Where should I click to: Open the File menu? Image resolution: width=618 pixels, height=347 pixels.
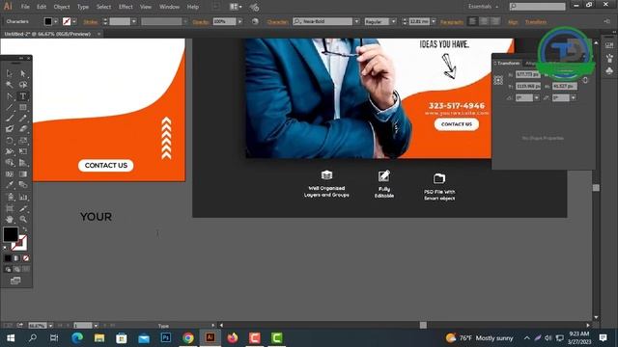pyautogui.click(x=25, y=7)
